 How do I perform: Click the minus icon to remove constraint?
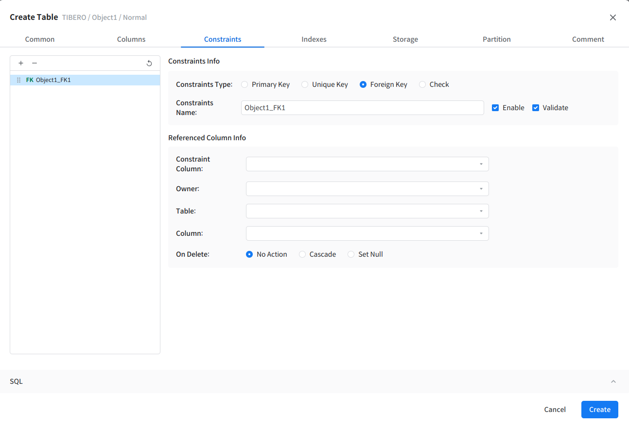click(35, 63)
